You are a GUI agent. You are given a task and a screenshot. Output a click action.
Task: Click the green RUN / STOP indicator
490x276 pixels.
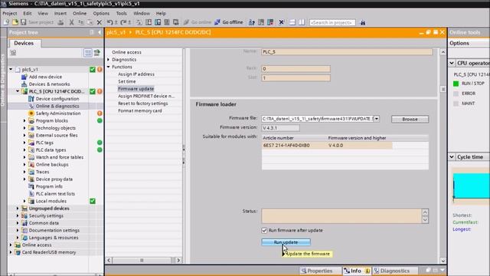click(x=456, y=84)
